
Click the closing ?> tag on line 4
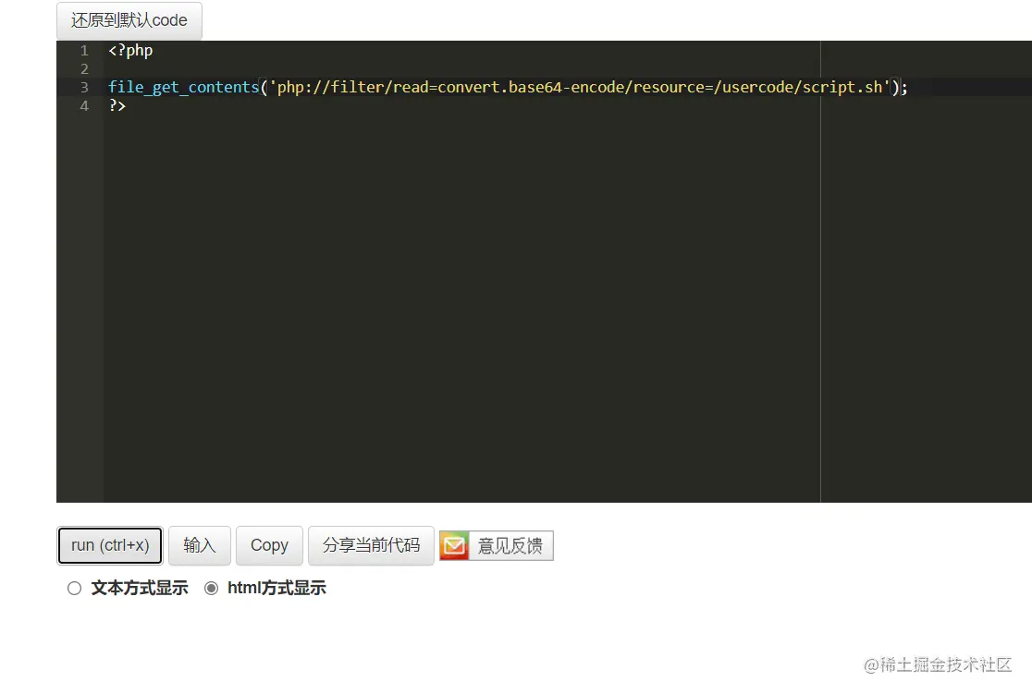[x=116, y=105]
